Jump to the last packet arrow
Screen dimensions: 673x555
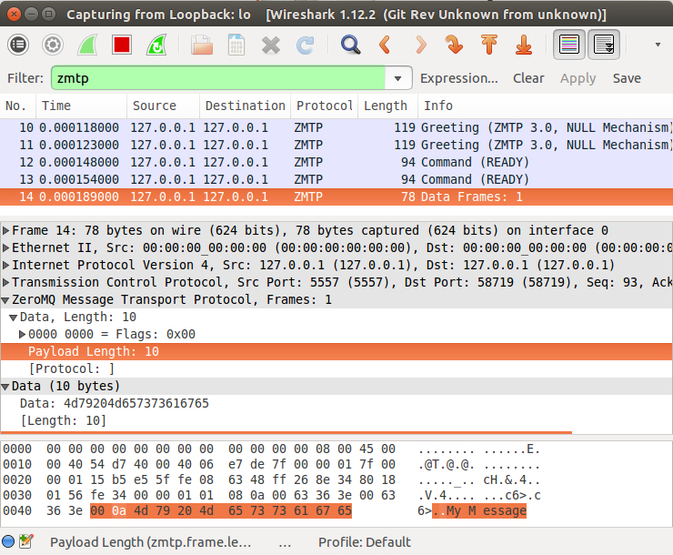tap(524, 45)
